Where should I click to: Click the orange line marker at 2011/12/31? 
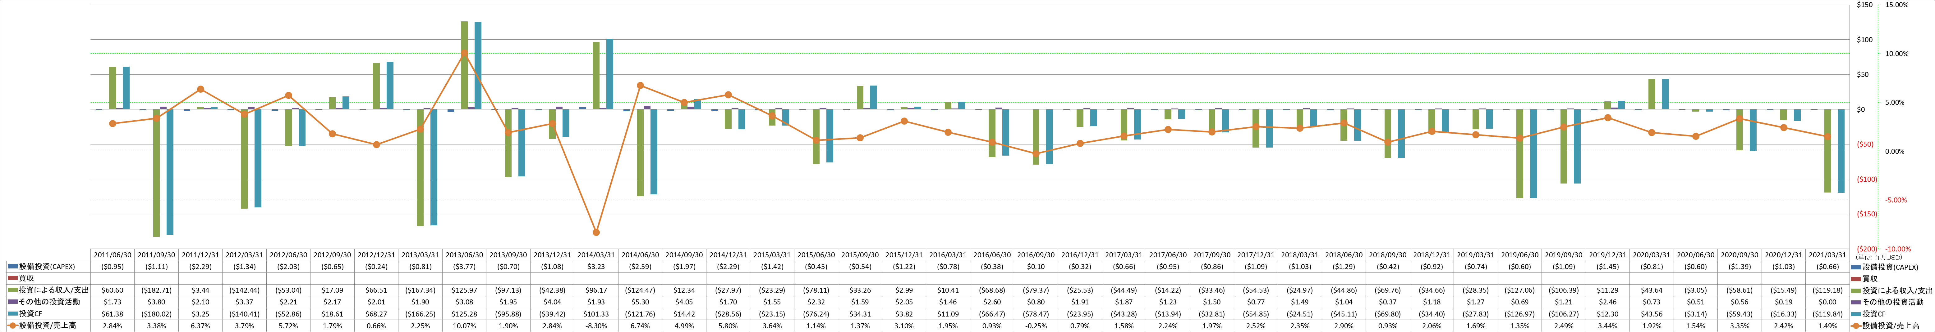point(200,89)
